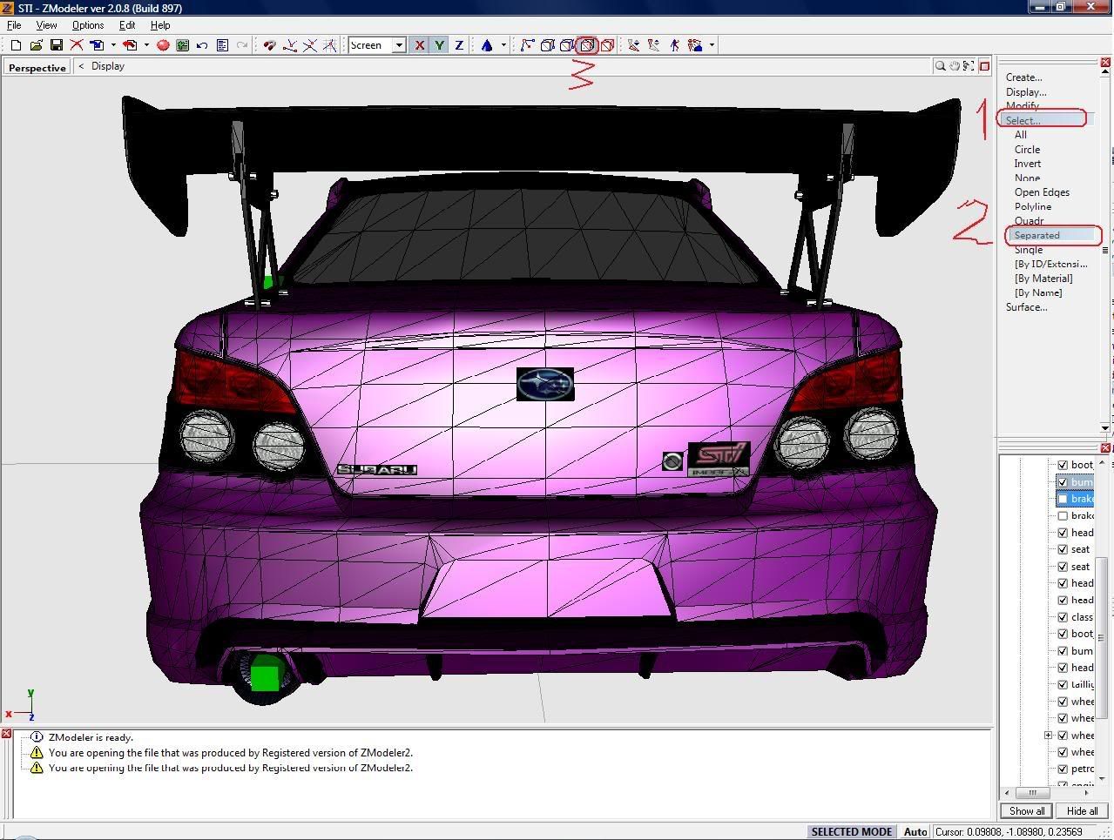Choose Separated under Select commands
The height and width of the screenshot is (840, 1114).
coord(1036,235)
